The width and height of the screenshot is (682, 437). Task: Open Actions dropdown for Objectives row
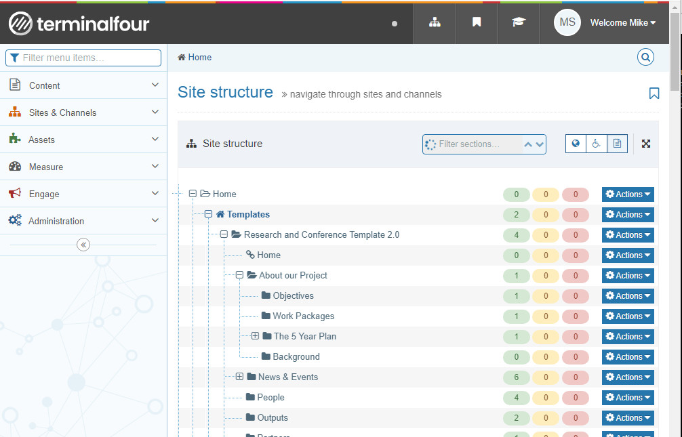coord(628,296)
